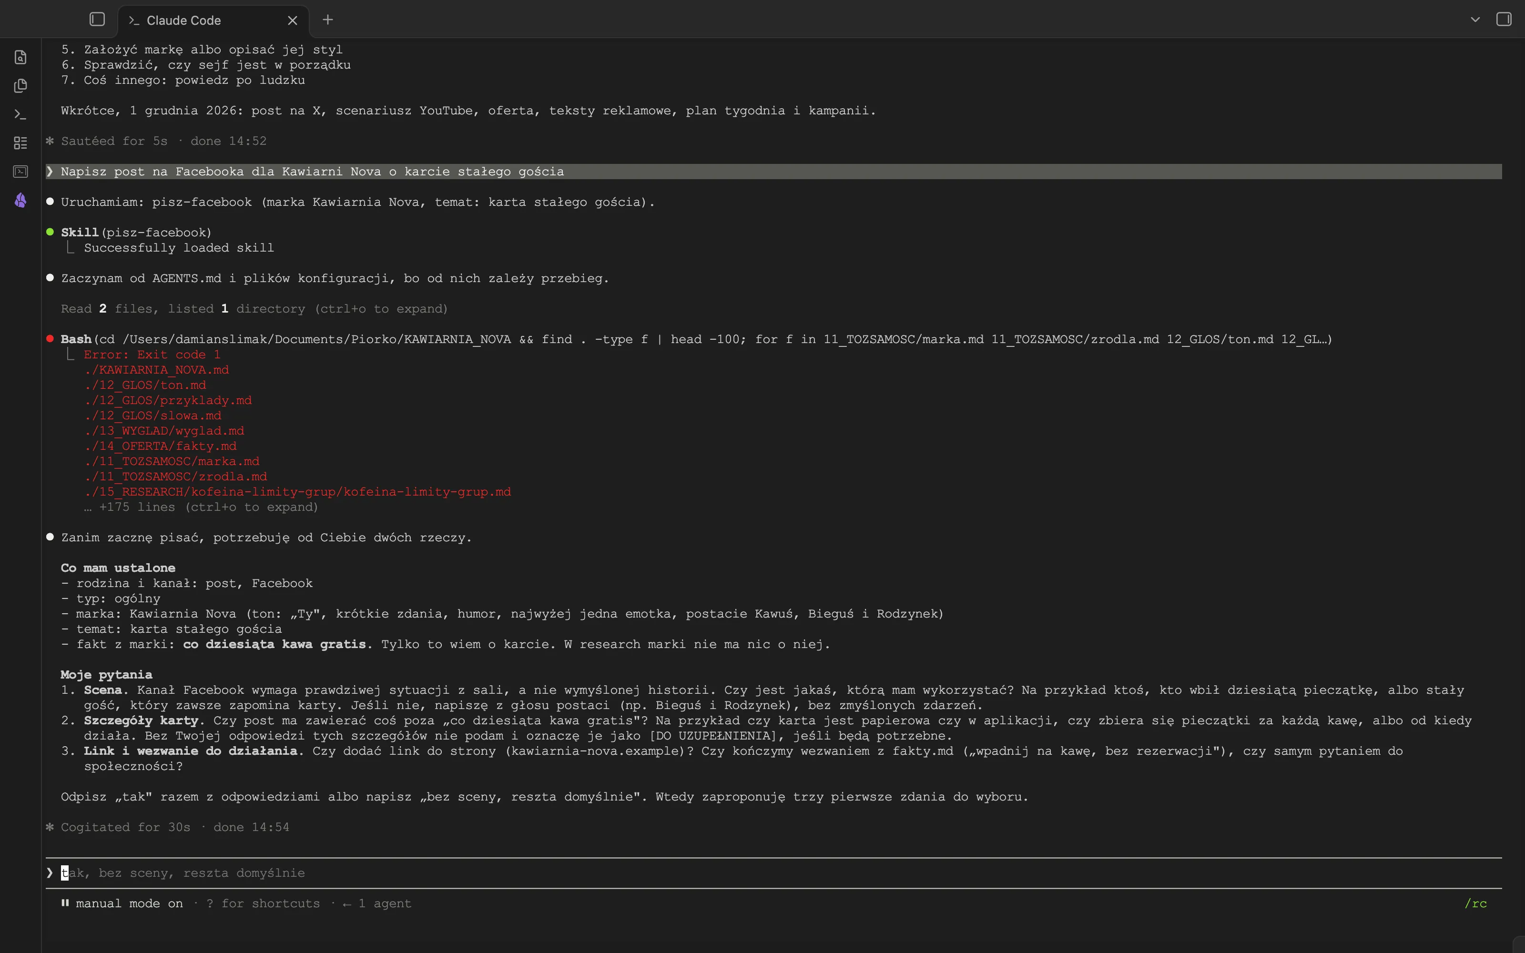Click './12_GLOS/przyklady.md' file path

click(168, 400)
